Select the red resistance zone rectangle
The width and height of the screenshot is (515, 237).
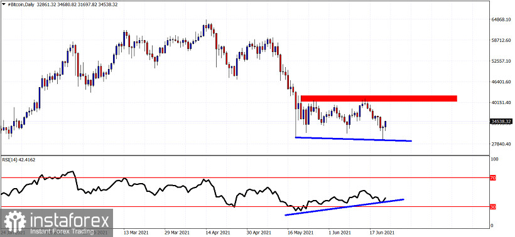[x=379, y=98]
